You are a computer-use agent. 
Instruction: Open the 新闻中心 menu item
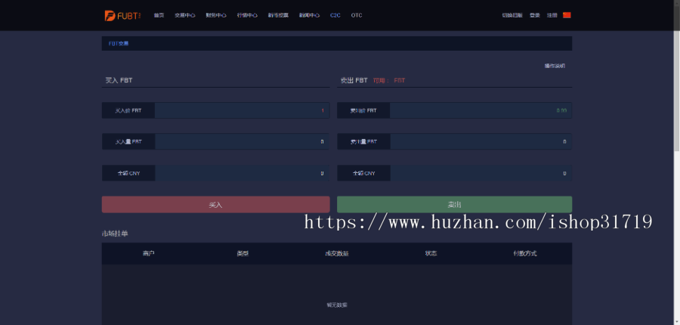coord(309,15)
